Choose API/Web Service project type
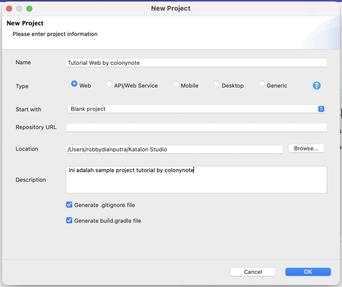 [109, 84]
